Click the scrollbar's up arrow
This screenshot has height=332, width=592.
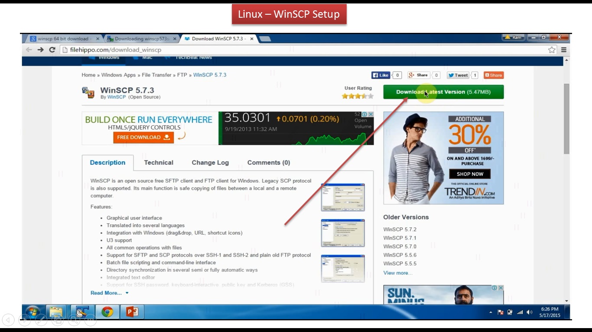coord(566,60)
